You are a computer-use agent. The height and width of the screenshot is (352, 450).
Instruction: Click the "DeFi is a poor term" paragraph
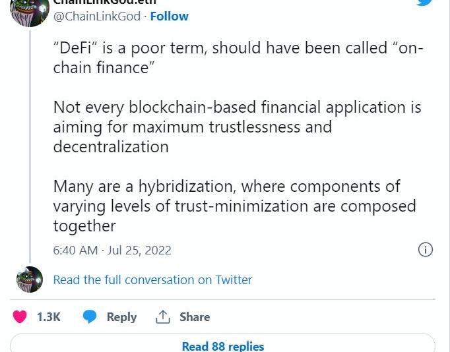(238, 58)
